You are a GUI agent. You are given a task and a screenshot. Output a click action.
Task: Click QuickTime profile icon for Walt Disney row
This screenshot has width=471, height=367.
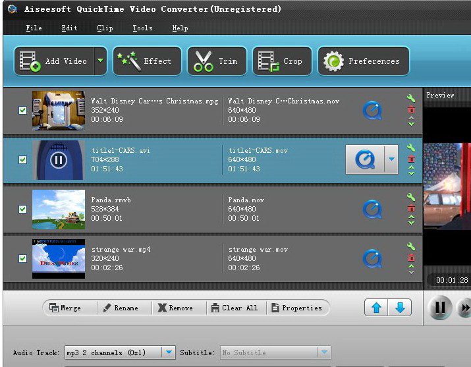tap(372, 111)
